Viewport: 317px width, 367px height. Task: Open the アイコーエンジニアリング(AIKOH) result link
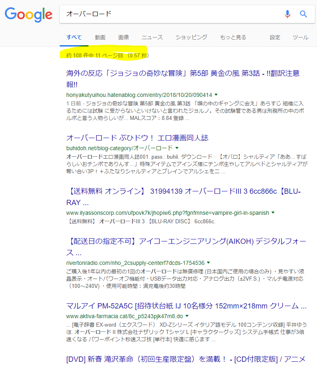click(186, 247)
